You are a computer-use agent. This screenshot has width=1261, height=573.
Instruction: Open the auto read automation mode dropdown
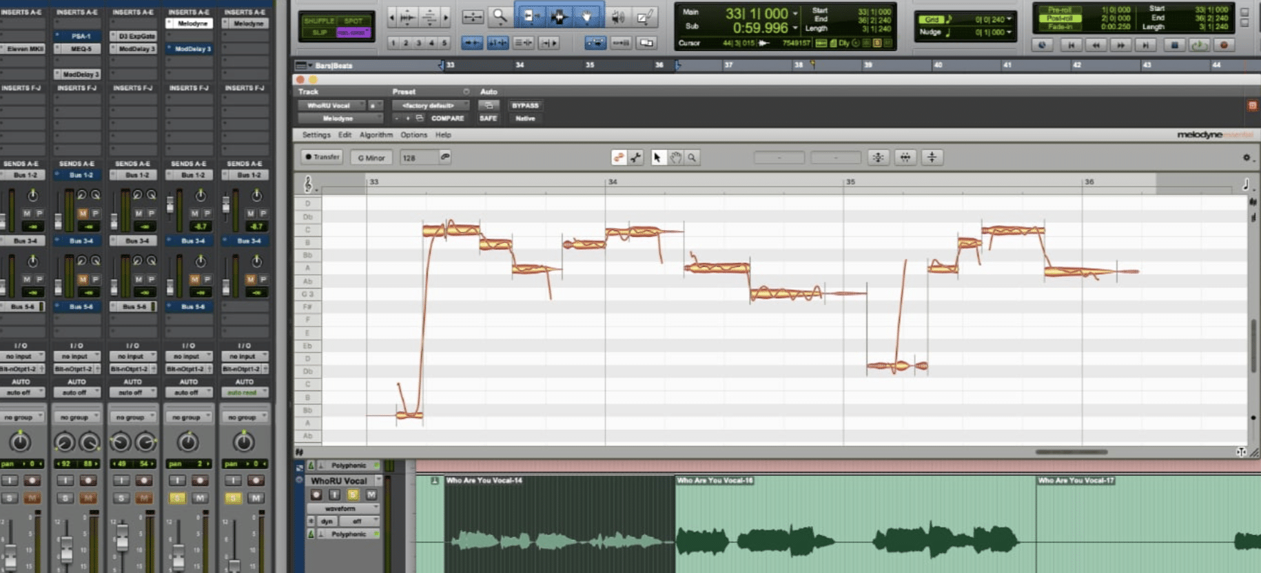coord(245,393)
